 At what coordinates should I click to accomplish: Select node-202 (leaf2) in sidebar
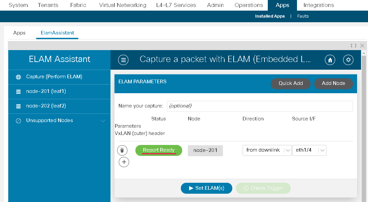click(59, 106)
